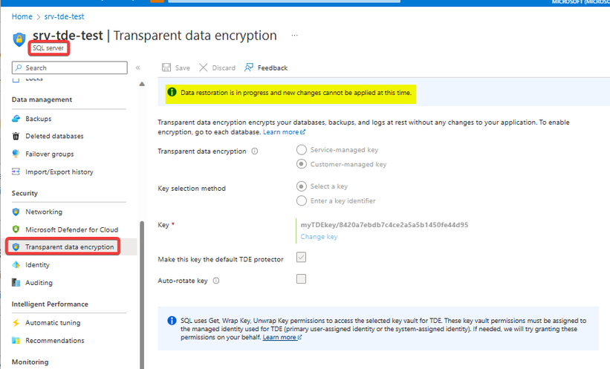Image resolution: width=610 pixels, height=369 pixels.
Task: Enable the Auto-rotate key checkbox
Action: [x=301, y=279]
